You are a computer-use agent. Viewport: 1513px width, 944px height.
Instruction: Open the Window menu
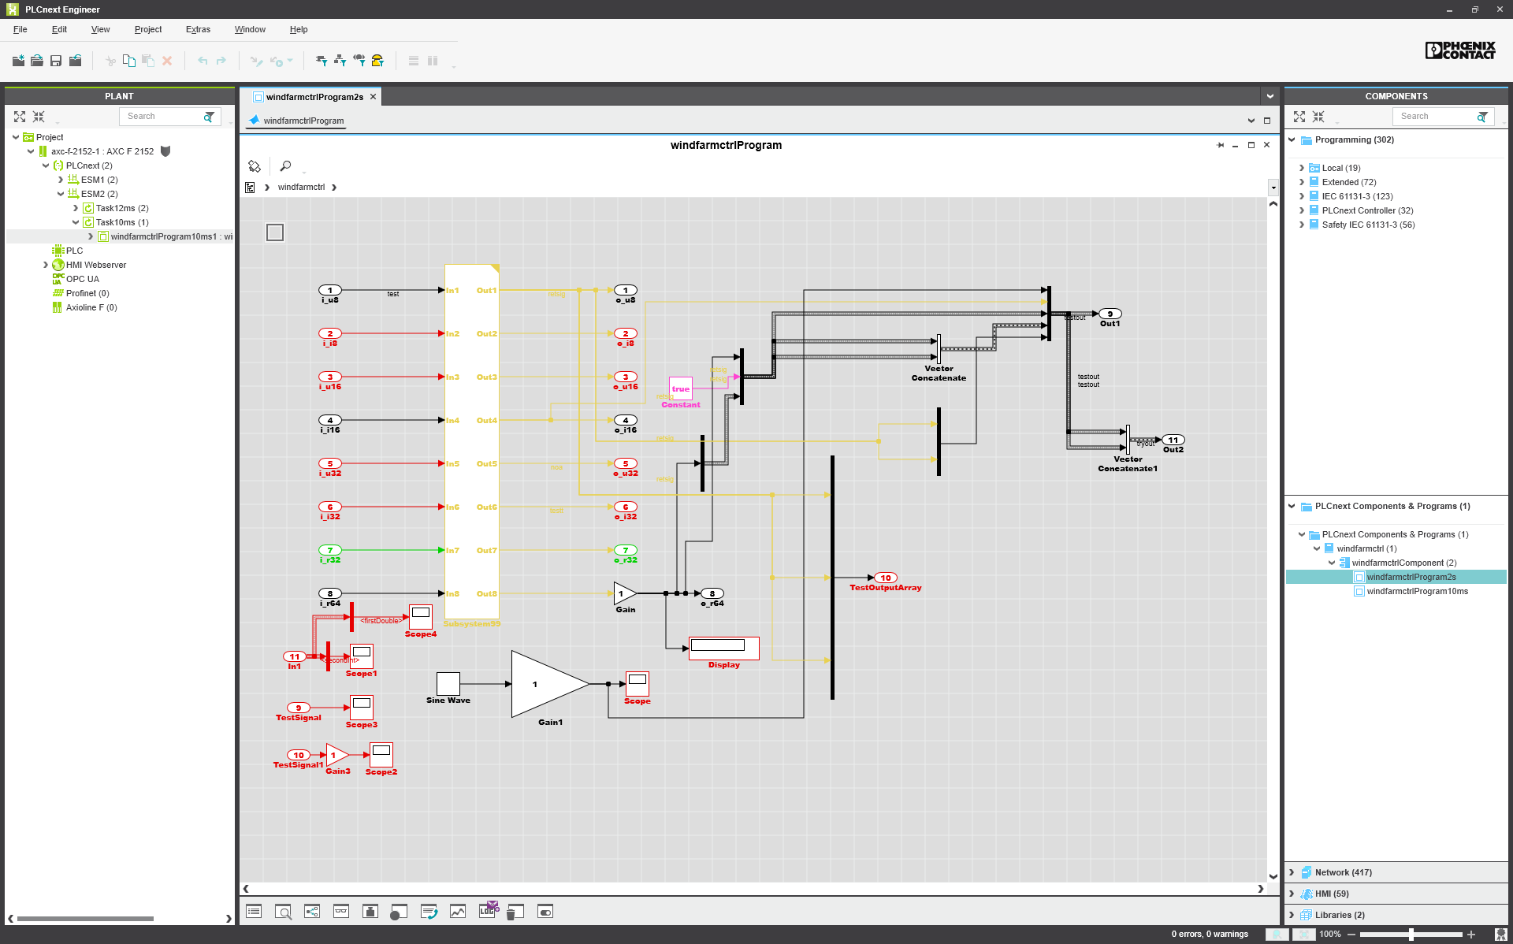pos(250,29)
